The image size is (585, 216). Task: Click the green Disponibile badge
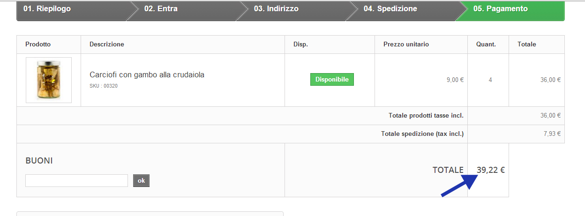(332, 80)
